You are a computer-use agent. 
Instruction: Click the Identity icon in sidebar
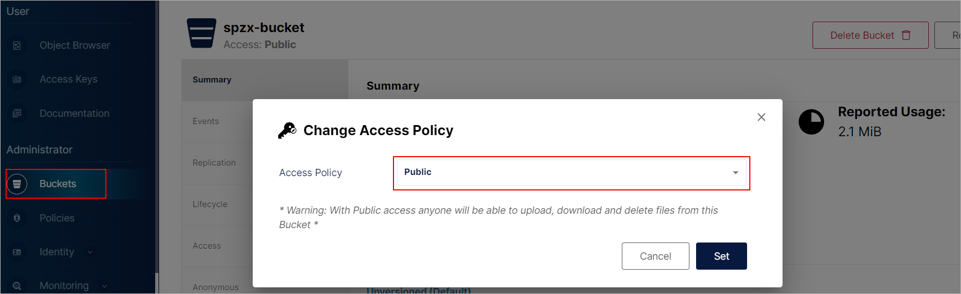[17, 252]
